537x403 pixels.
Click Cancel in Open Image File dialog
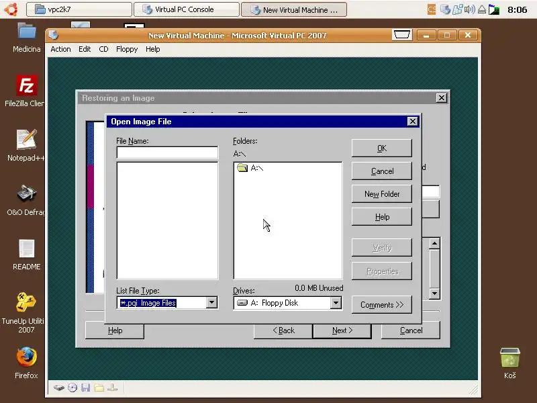[382, 171]
